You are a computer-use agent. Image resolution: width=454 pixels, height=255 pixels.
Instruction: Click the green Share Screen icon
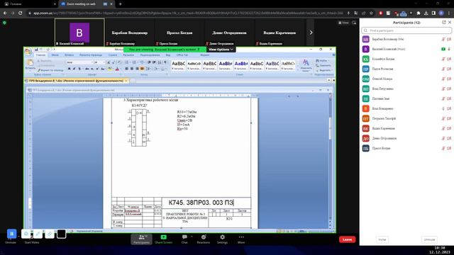coord(164,237)
